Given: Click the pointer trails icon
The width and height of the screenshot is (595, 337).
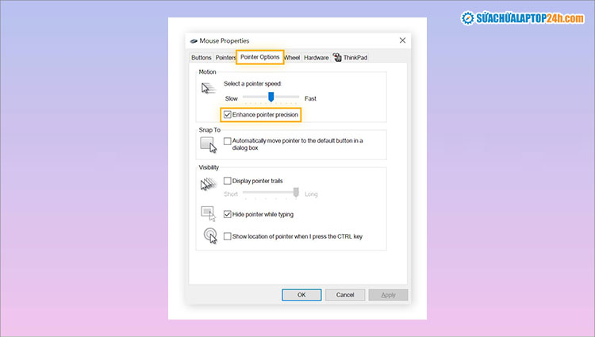Looking at the screenshot, I should [x=209, y=184].
